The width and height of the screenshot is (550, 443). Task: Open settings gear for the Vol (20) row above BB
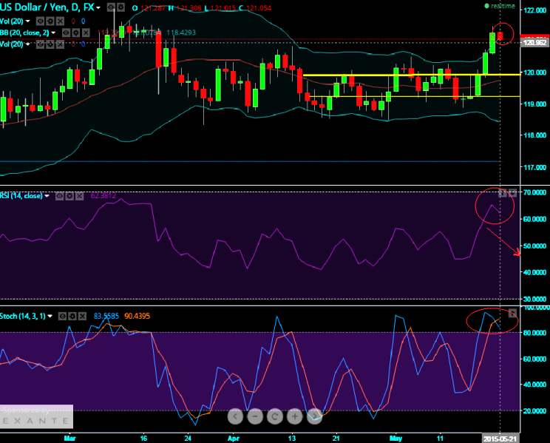coord(50,21)
